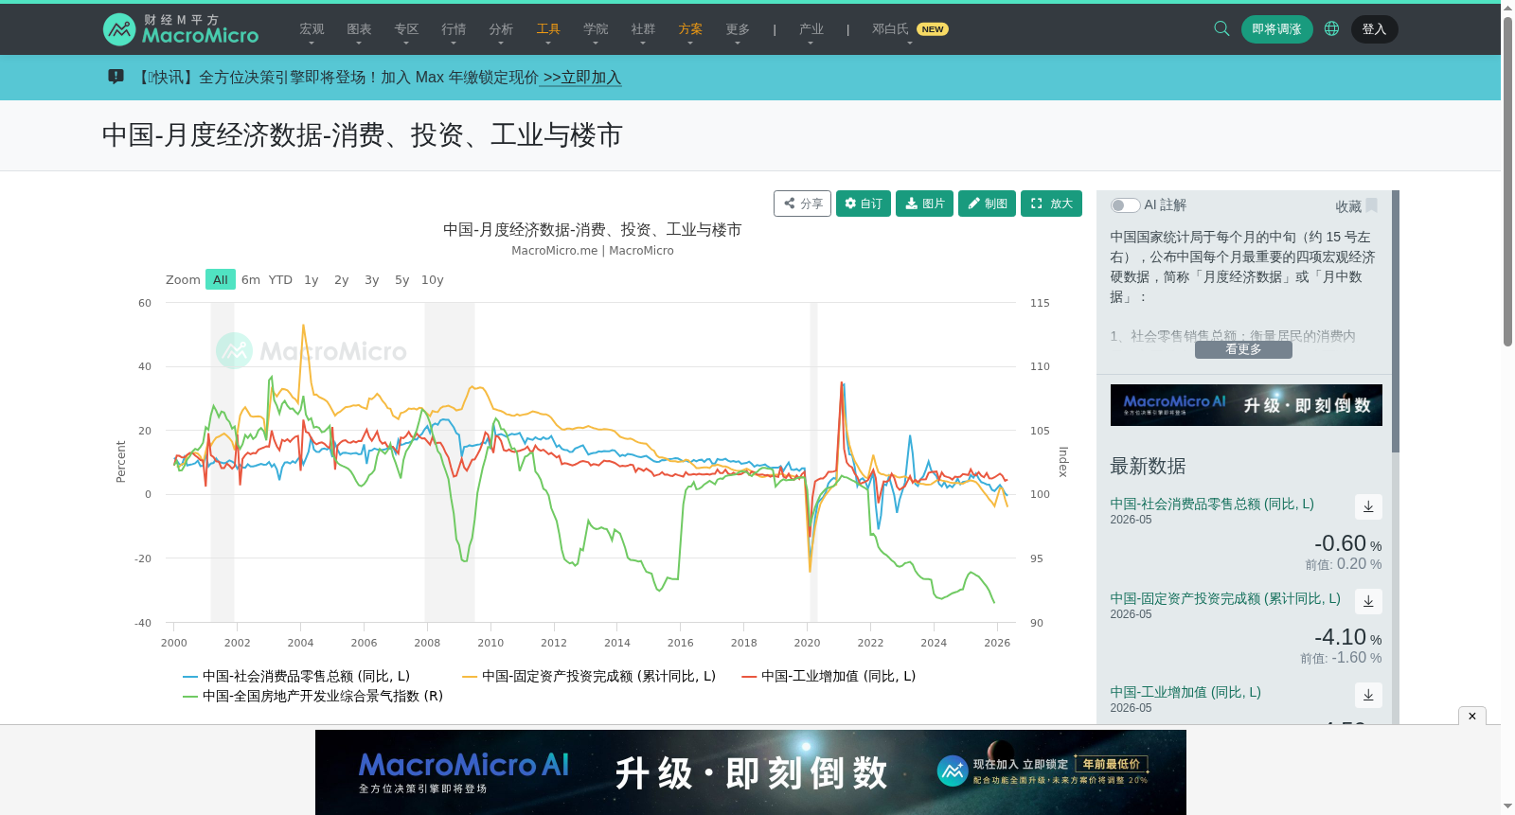Select the 10y zoom range
This screenshot has height=815, width=1515.
433,279
